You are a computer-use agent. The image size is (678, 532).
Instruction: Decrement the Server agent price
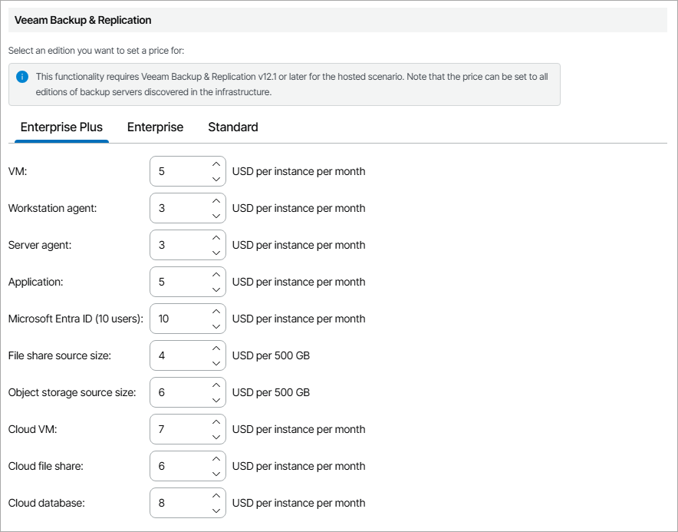(216, 253)
